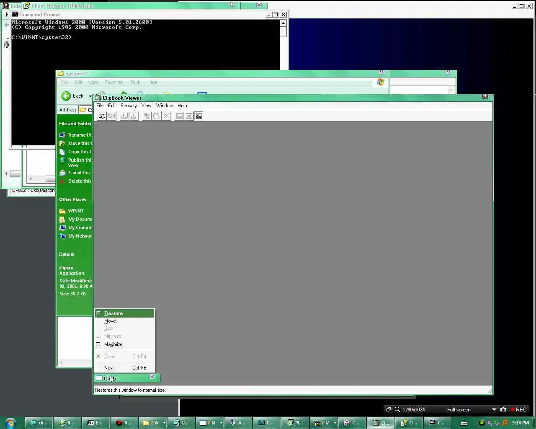Click the Command Prompt title bar icon
Viewport: 536px width, 429px height.
pos(15,14)
